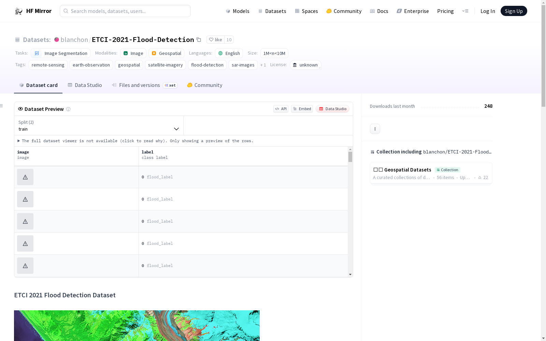Open the red Data Studio button
Image resolution: width=546 pixels, height=341 pixels.
[x=333, y=109]
